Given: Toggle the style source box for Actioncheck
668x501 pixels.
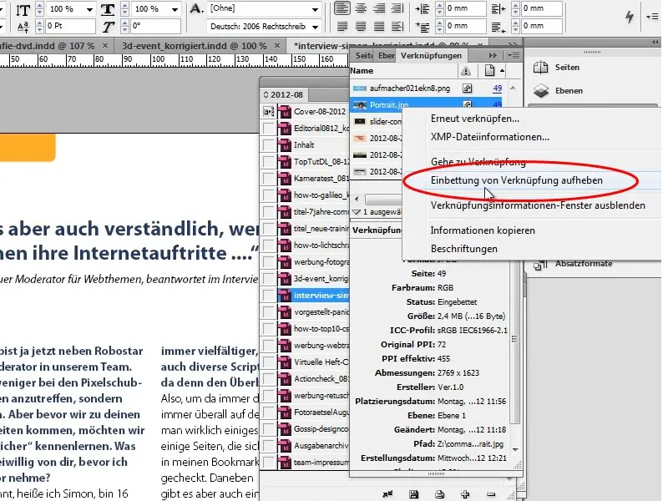Looking at the screenshot, I should click(268, 379).
